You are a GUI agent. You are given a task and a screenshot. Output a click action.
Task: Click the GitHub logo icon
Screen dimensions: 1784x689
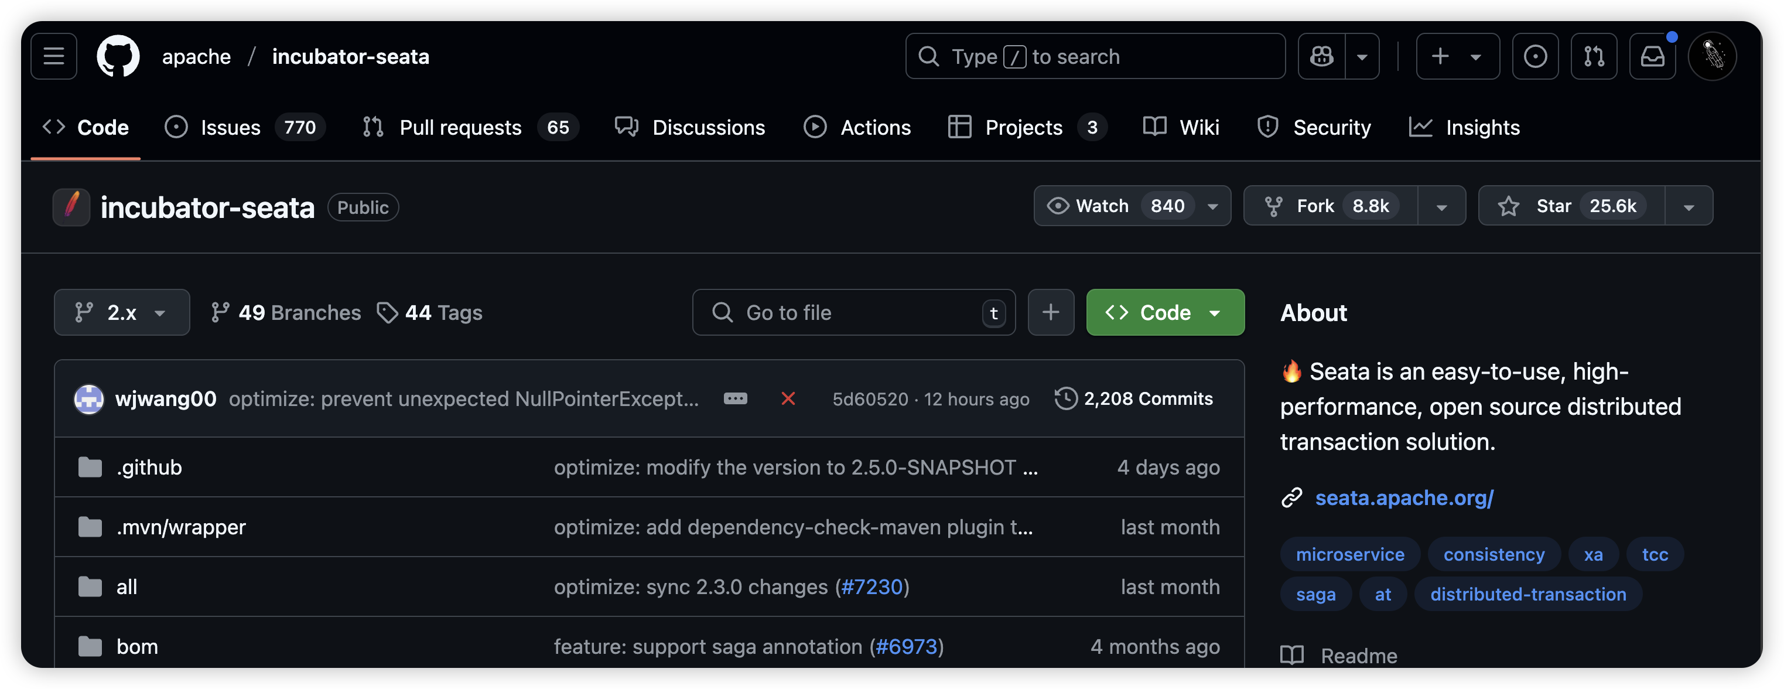(118, 56)
